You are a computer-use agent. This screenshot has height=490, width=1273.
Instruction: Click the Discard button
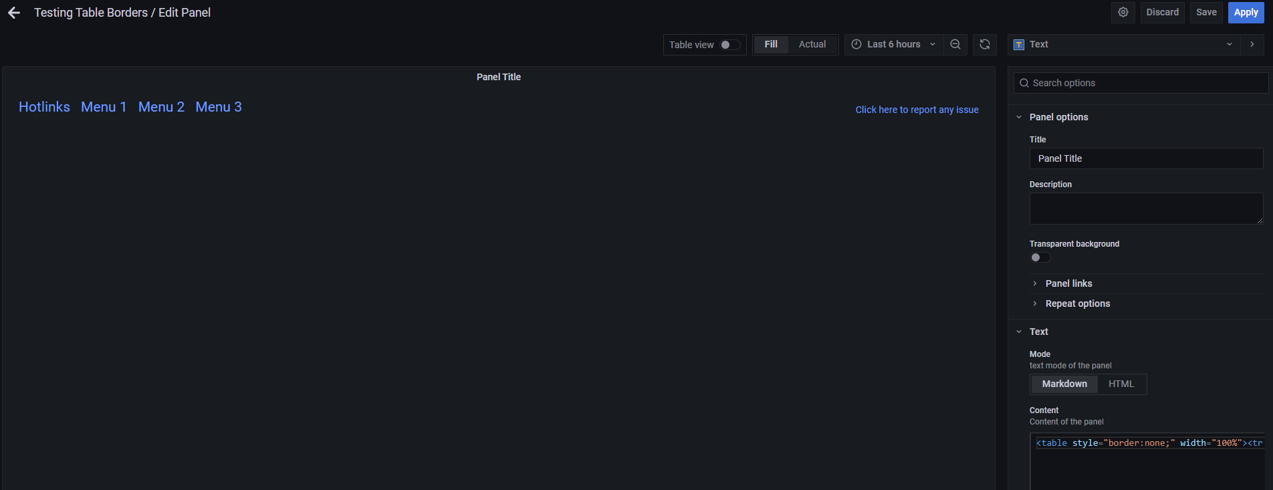coord(1163,12)
